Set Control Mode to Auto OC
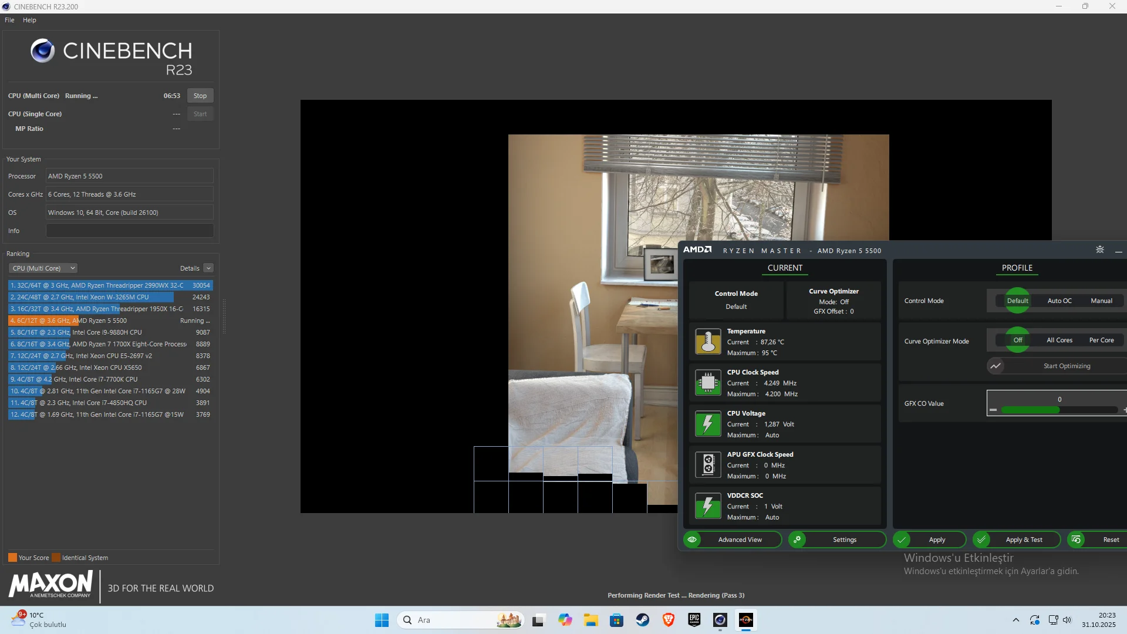 tap(1059, 301)
